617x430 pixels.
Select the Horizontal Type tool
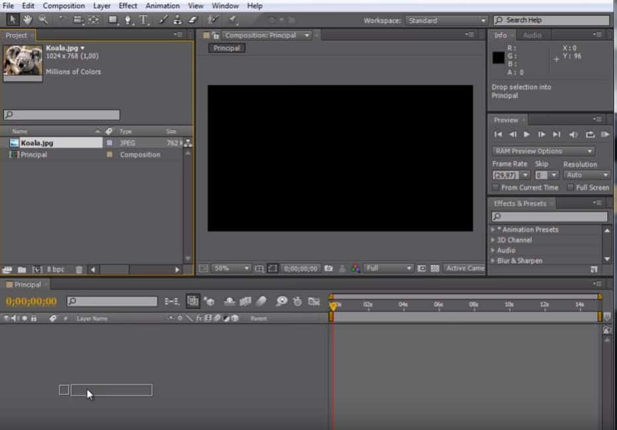(x=144, y=20)
